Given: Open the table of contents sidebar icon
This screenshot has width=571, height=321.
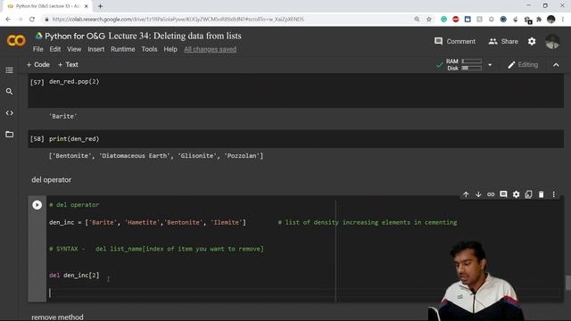Looking at the screenshot, I should (x=10, y=70).
